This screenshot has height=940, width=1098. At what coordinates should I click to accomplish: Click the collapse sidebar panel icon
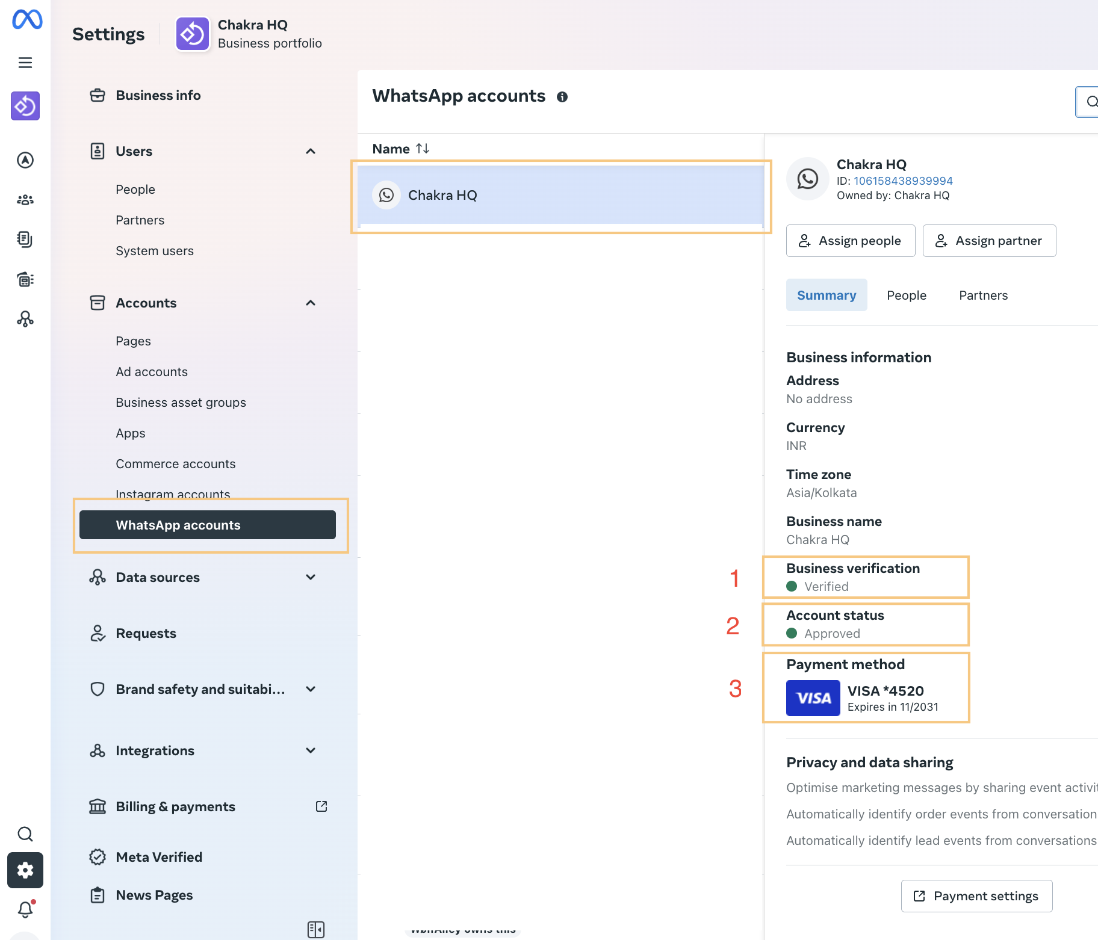click(316, 929)
